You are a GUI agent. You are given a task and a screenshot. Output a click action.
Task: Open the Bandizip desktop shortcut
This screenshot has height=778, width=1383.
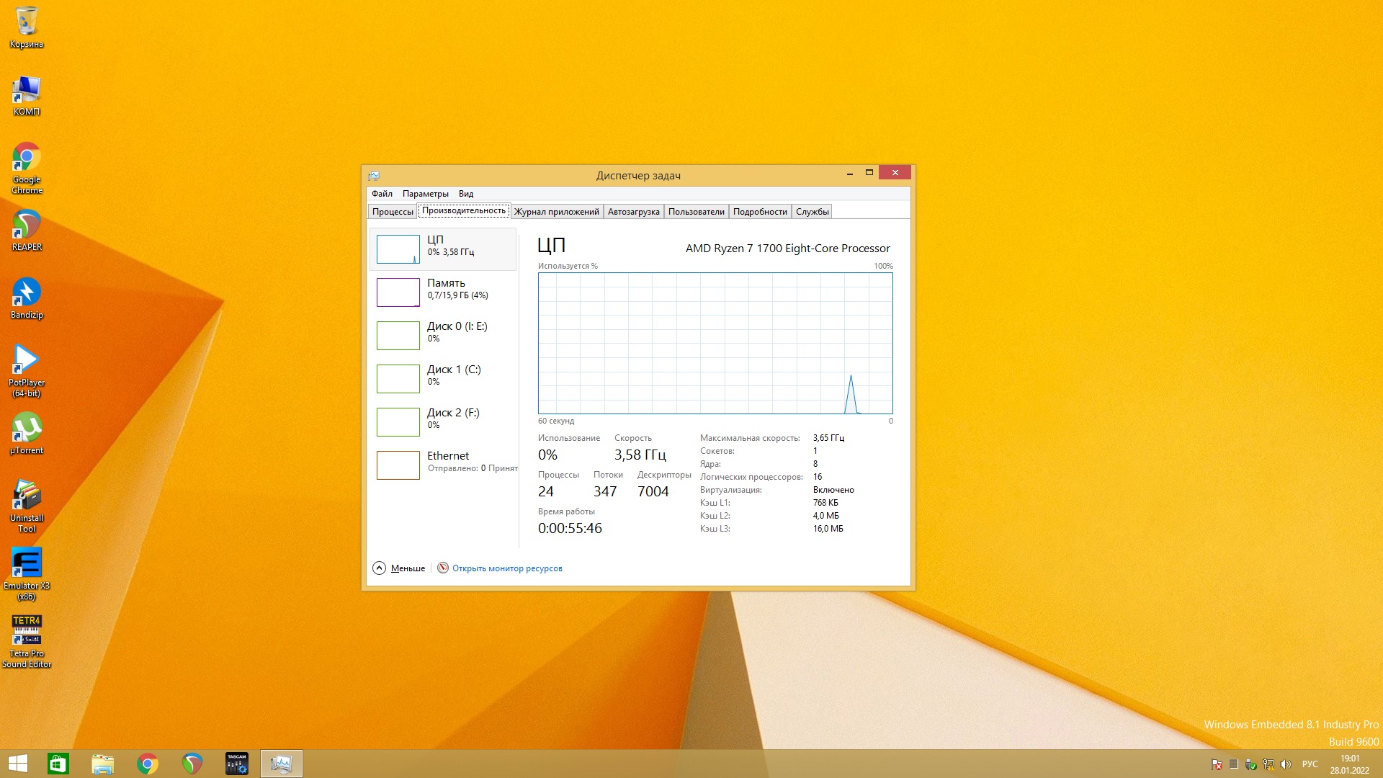pos(27,294)
